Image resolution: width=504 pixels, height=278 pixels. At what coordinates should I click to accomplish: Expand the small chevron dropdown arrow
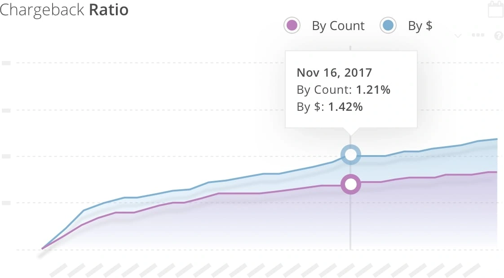[x=458, y=36]
